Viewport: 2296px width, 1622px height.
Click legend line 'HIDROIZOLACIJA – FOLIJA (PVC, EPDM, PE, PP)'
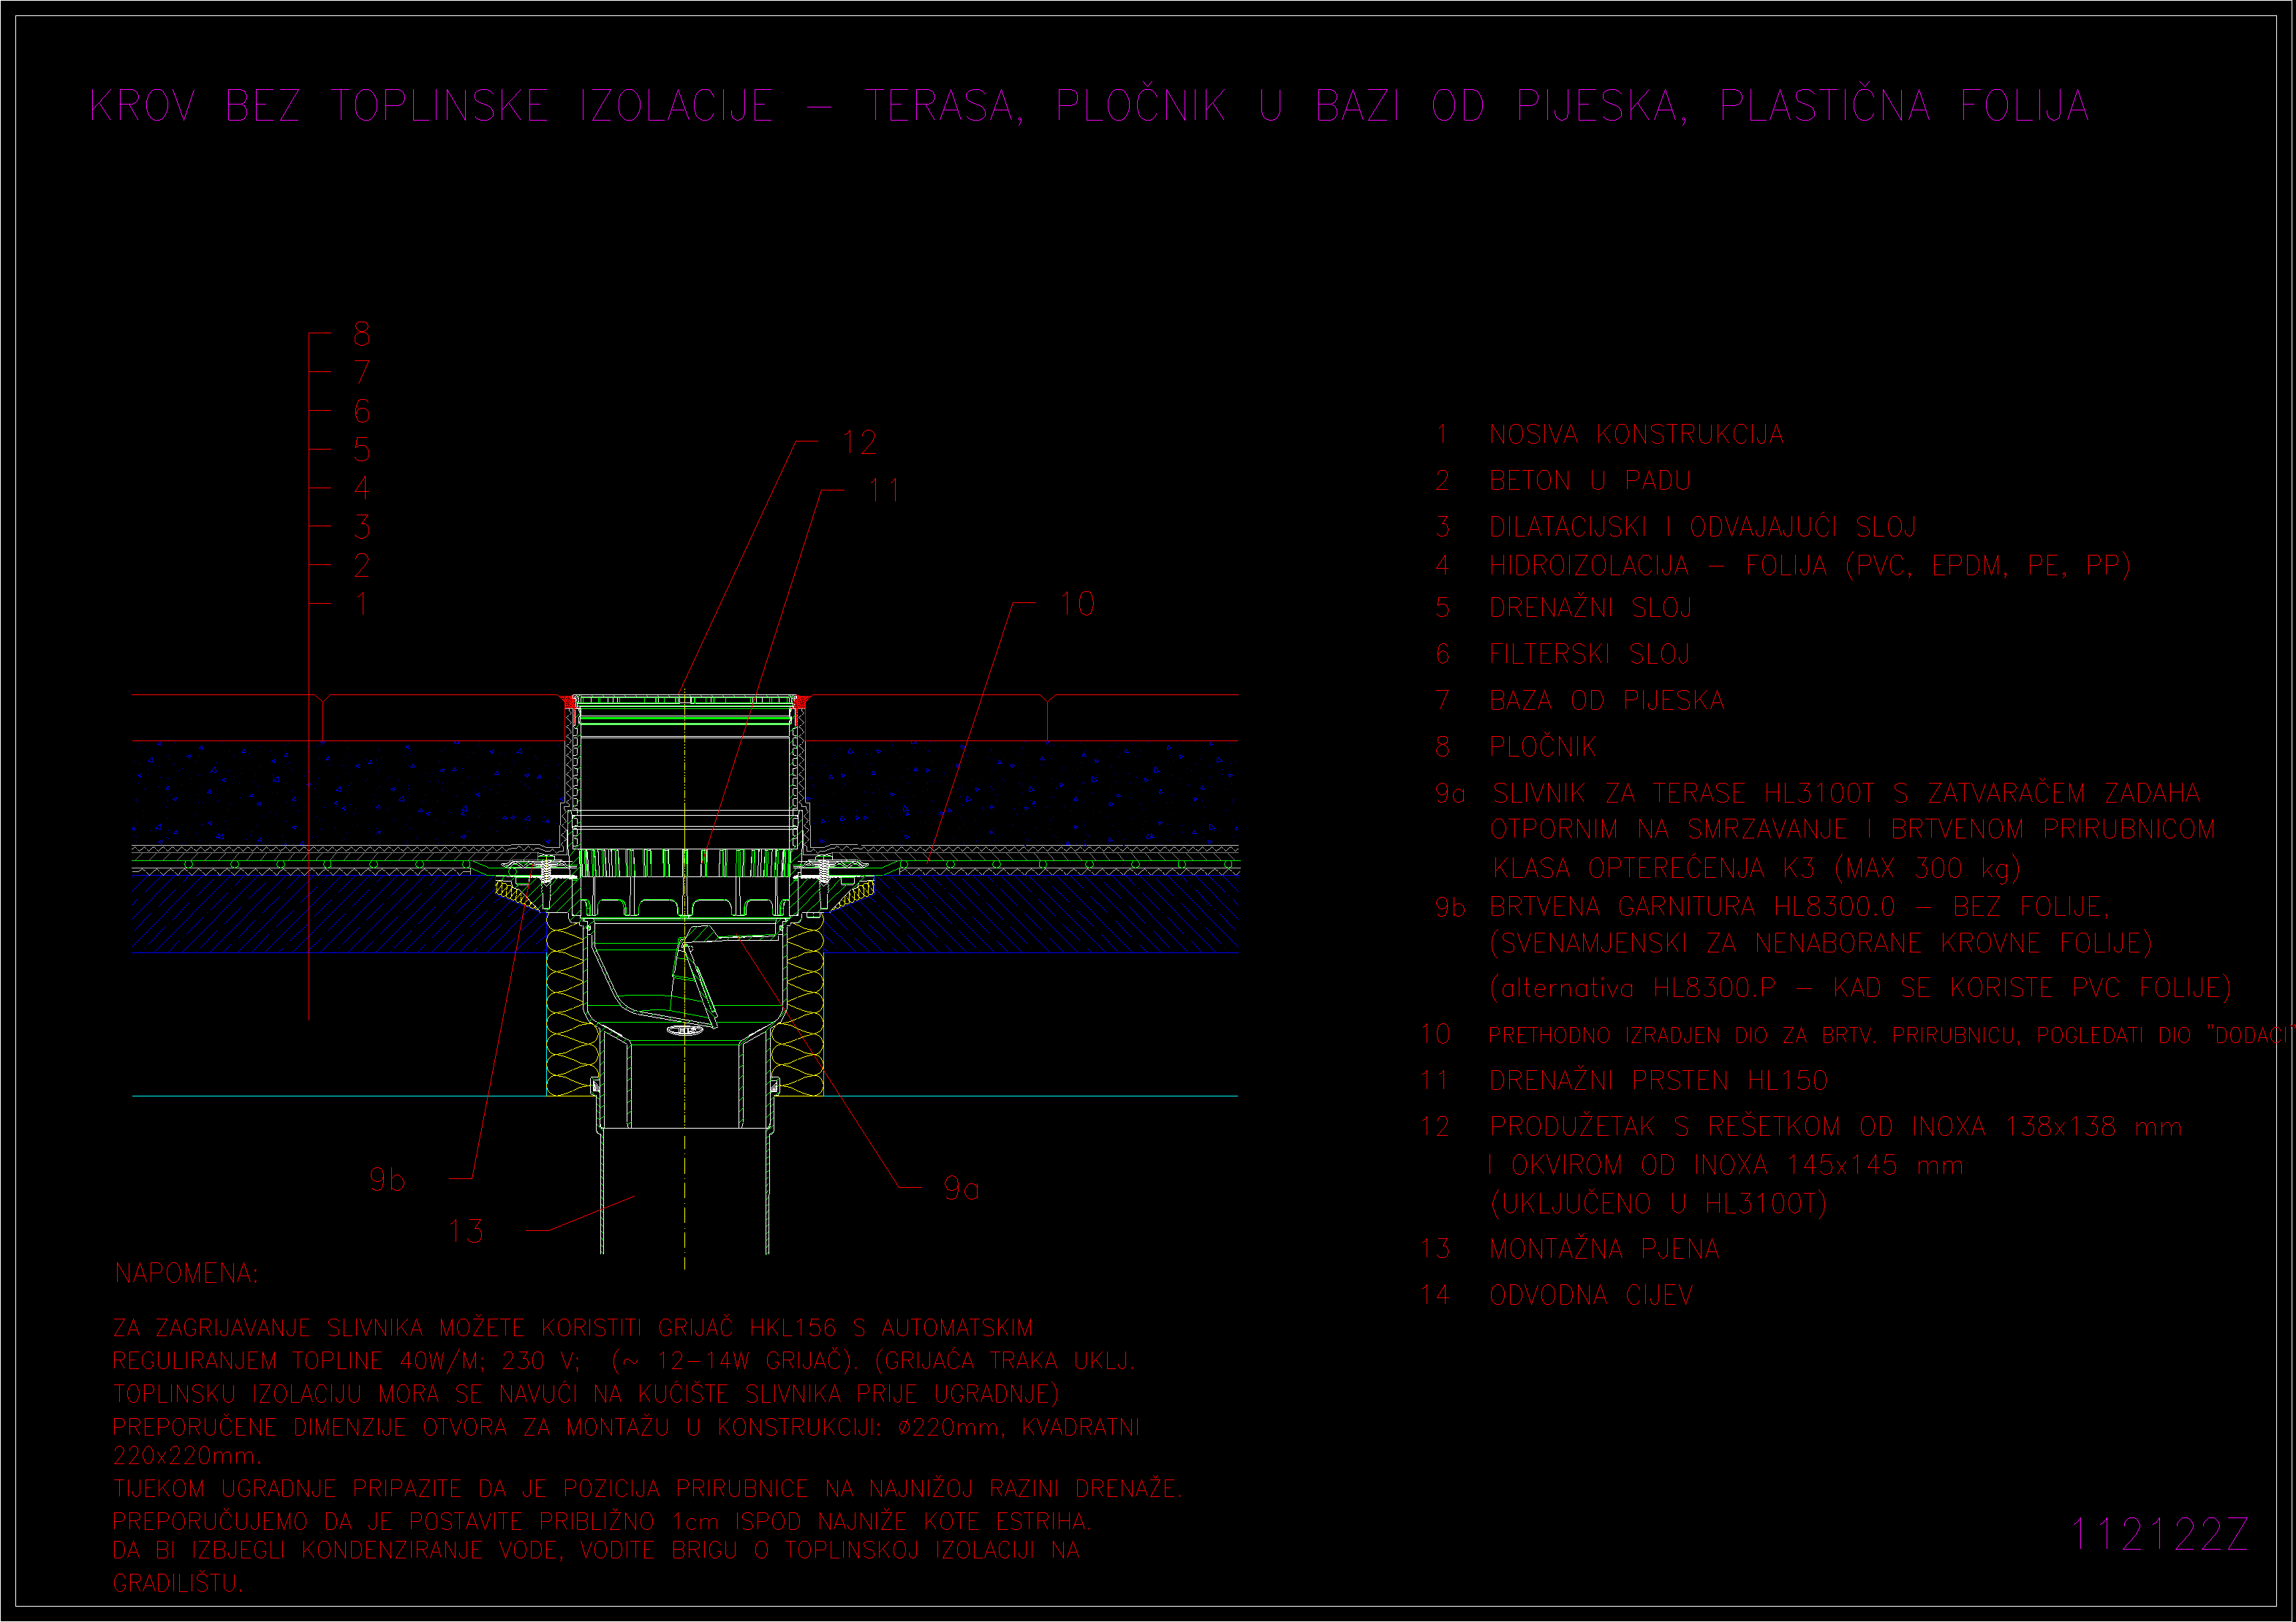point(1810,566)
